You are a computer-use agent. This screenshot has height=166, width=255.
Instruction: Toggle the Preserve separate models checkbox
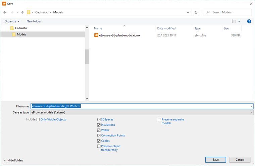click(x=159, y=119)
